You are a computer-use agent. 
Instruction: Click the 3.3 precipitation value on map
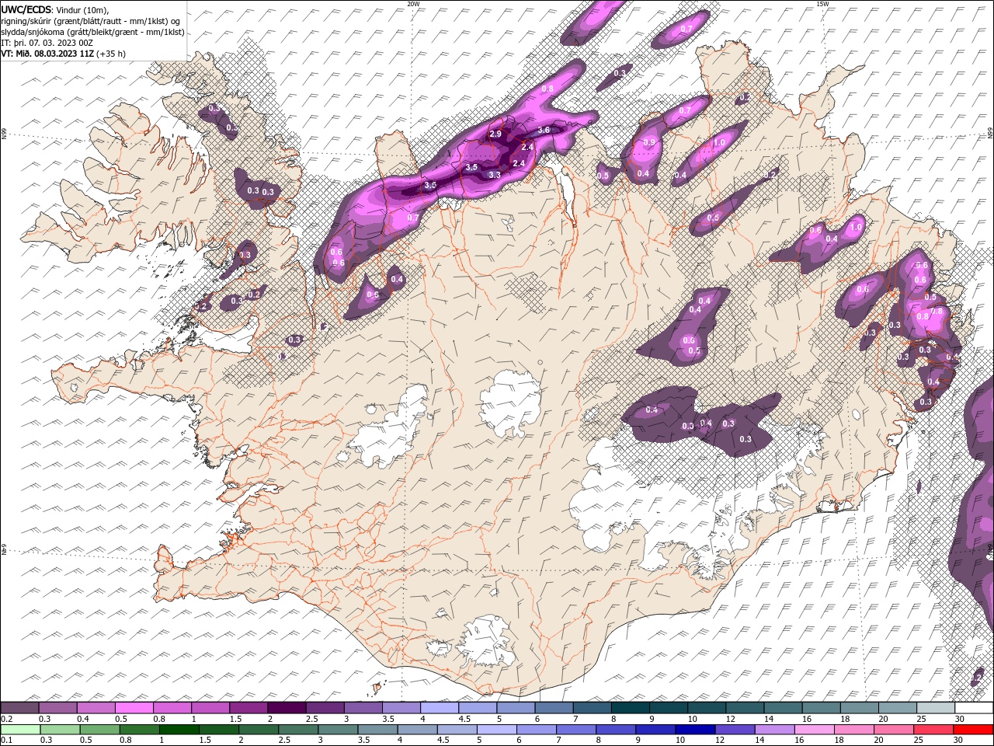pyautogui.click(x=495, y=175)
